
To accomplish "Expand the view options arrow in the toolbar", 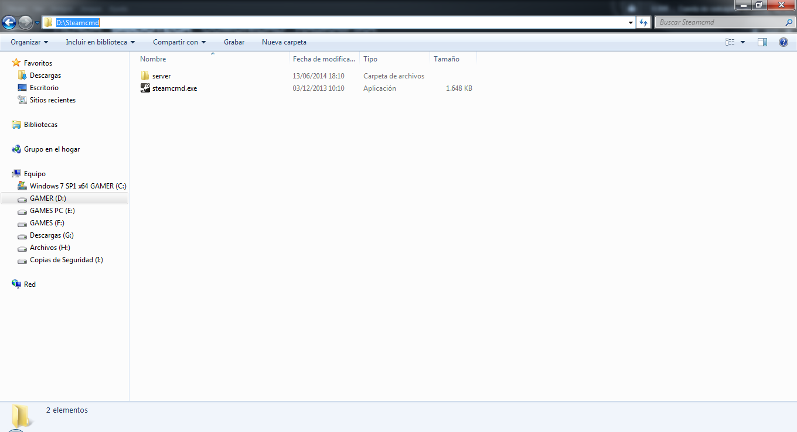I will [x=743, y=42].
